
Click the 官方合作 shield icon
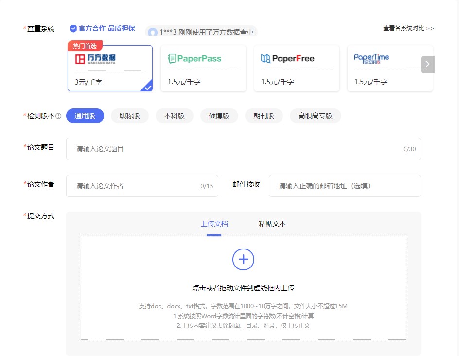73,29
